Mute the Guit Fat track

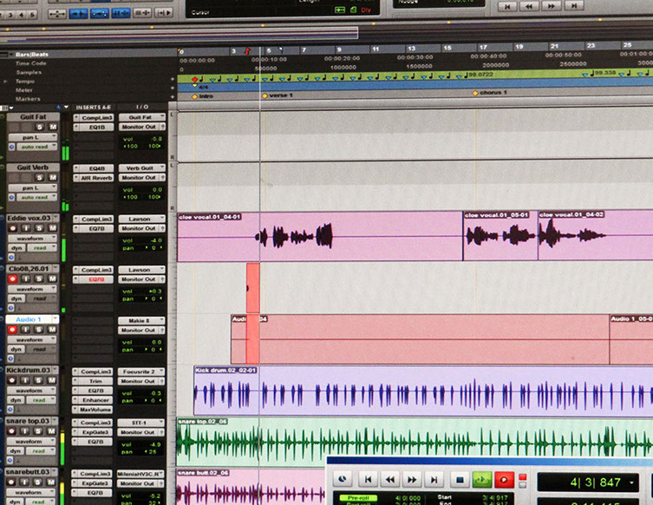[x=53, y=128]
